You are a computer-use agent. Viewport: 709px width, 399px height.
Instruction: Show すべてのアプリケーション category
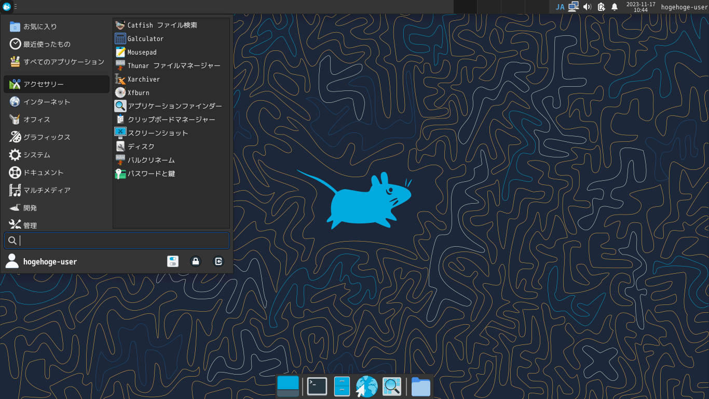[x=57, y=62]
